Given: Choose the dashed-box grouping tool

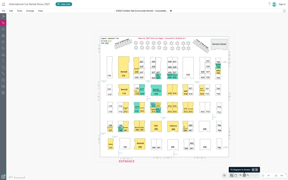Looking at the screenshot, I should (3, 48).
